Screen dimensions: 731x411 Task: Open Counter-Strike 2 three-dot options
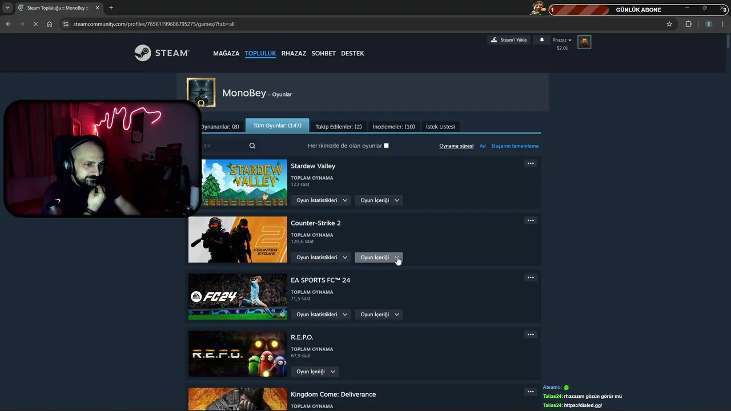pyautogui.click(x=531, y=220)
